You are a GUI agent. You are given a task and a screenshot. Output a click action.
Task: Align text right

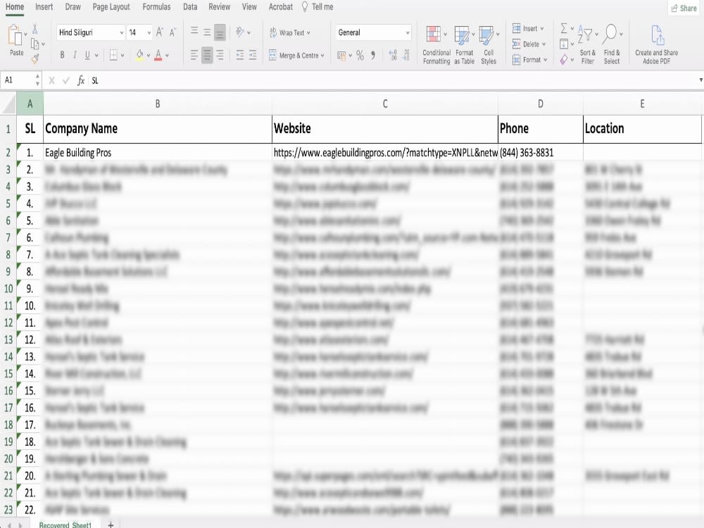tap(220, 55)
